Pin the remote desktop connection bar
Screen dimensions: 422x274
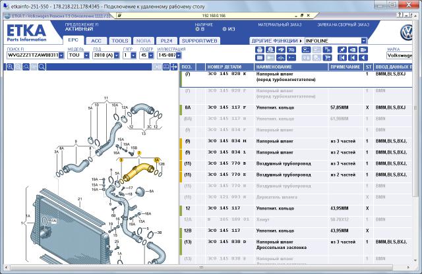pyautogui.click(x=119, y=16)
